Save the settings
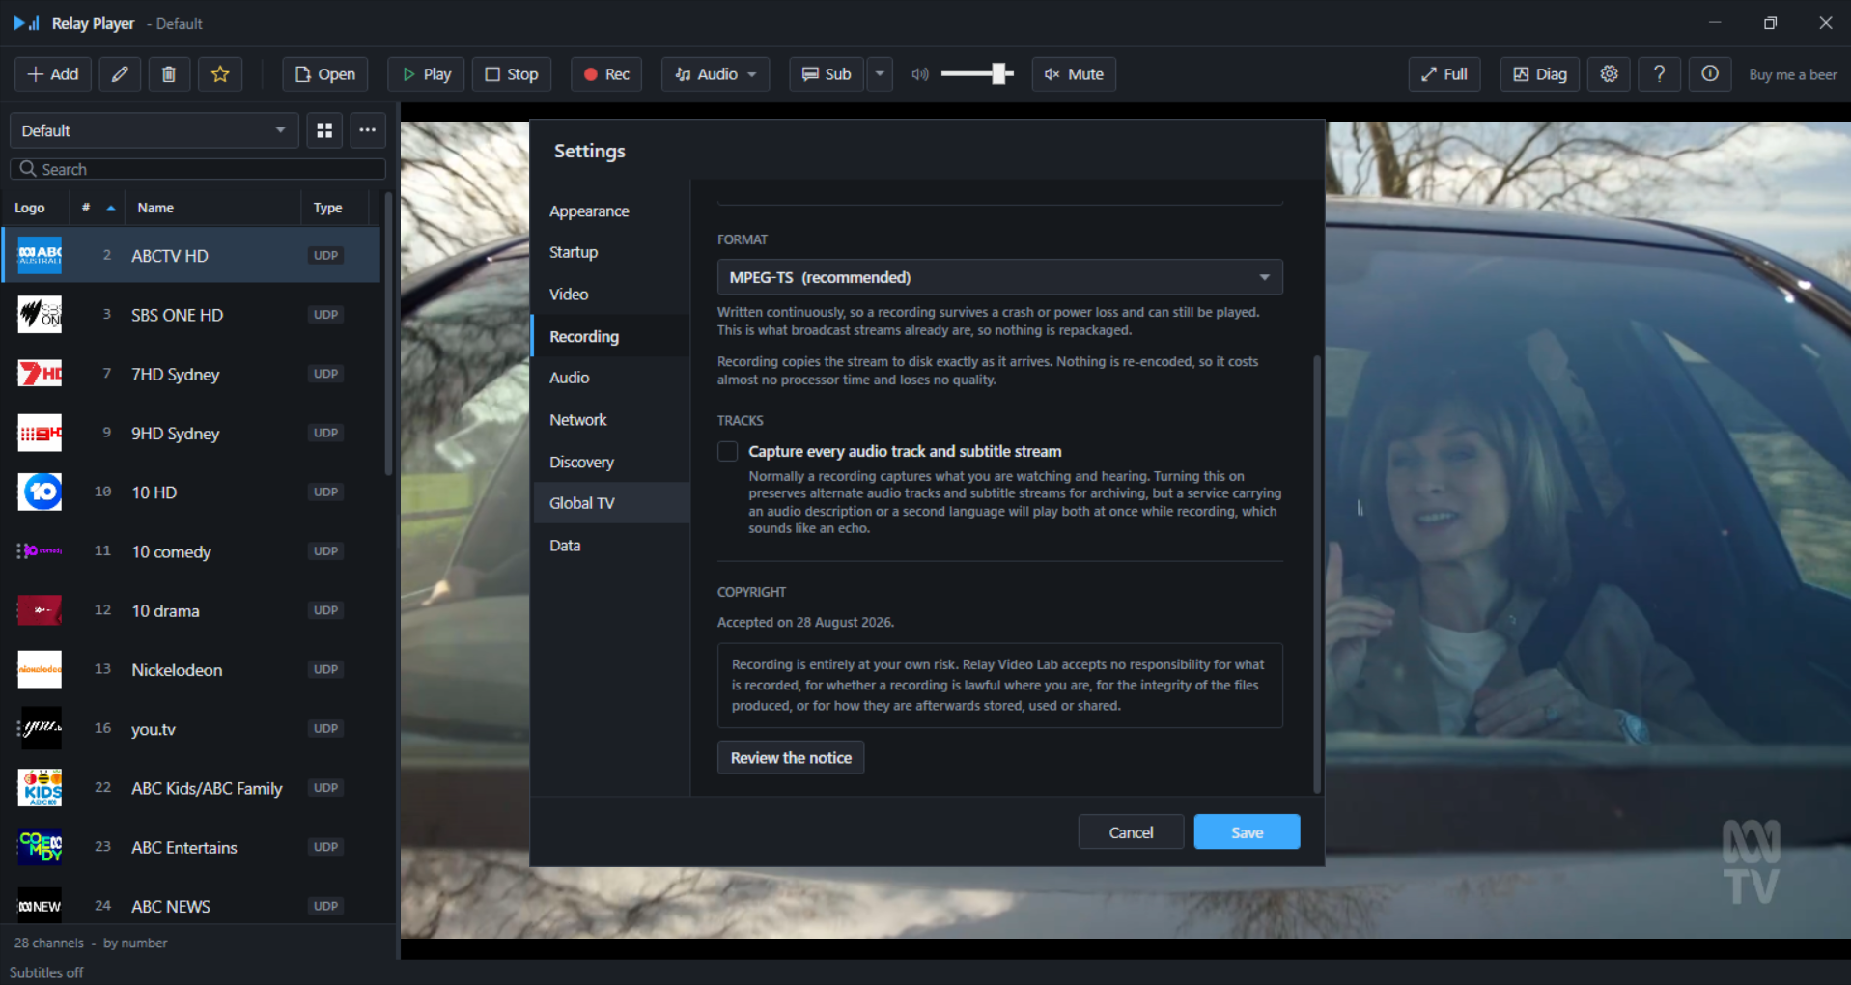This screenshot has height=985, width=1851. [x=1247, y=832]
